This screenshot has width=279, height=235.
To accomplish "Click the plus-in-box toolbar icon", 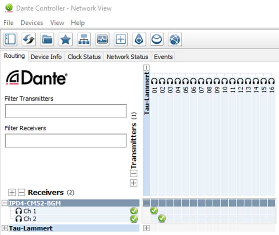I will pyautogui.click(x=121, y=39).
